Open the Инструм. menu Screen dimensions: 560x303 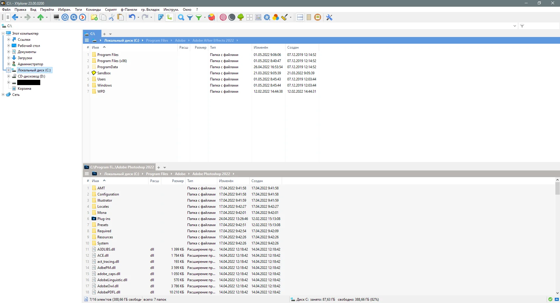click(171, 10)
